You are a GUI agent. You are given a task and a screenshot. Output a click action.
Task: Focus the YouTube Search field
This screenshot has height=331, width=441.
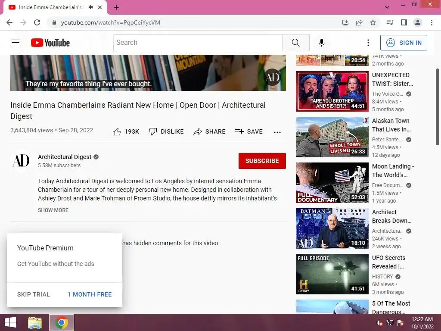(x=198, y=43)
